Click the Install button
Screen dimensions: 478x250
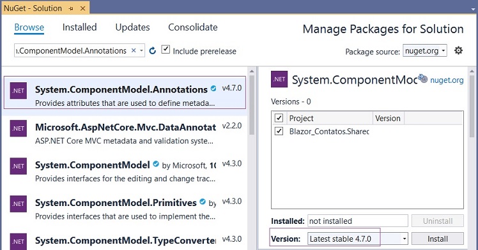coord(438,239)
